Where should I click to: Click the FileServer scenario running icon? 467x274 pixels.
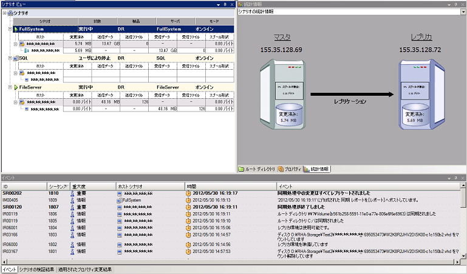point(16,87)
